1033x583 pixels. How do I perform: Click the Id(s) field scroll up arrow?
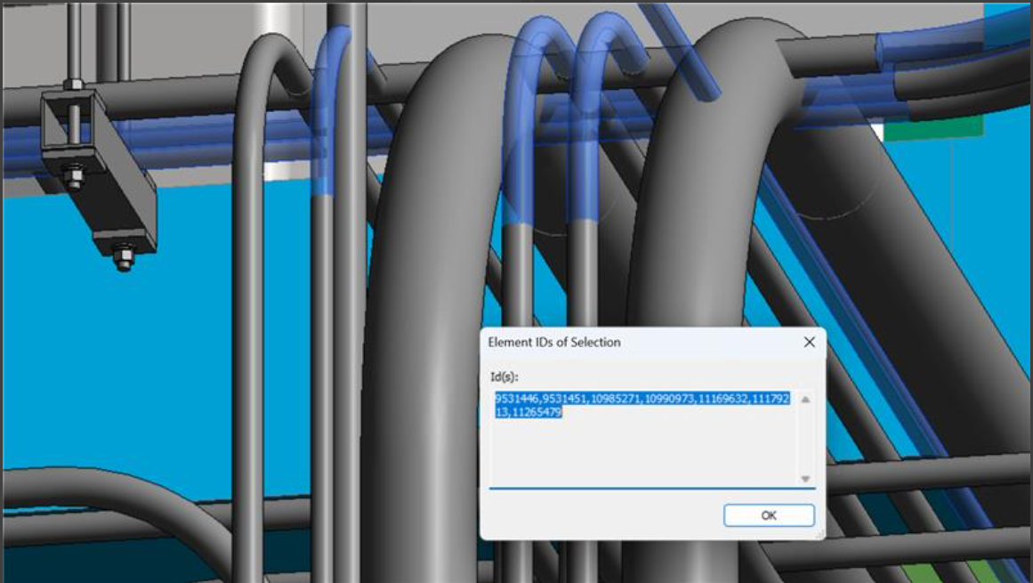(x=805, y=400)
